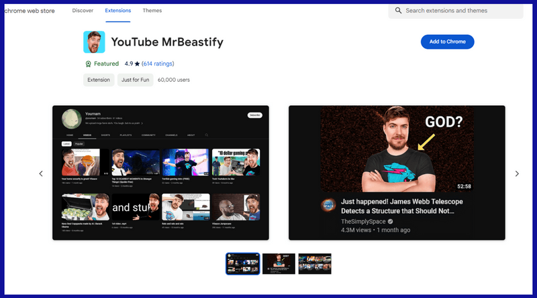Open the Discover tab

(x=83, y=11)
